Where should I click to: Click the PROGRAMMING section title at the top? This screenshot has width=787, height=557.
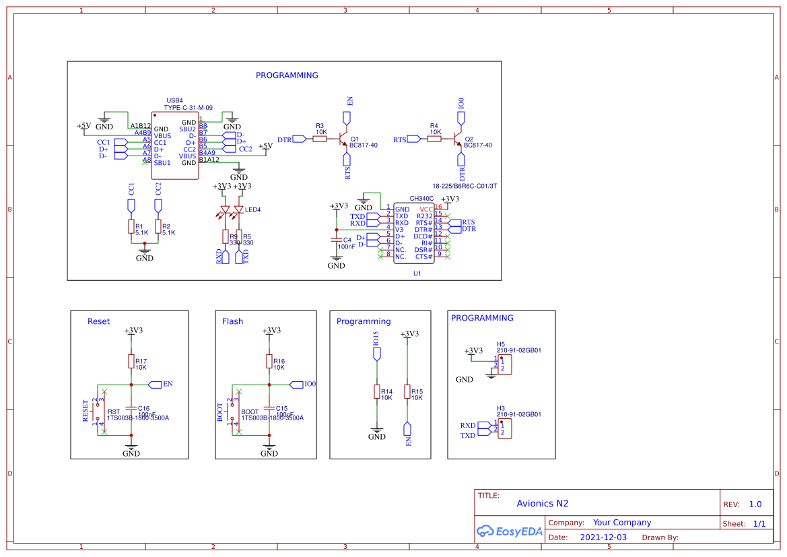pos(287,75)
